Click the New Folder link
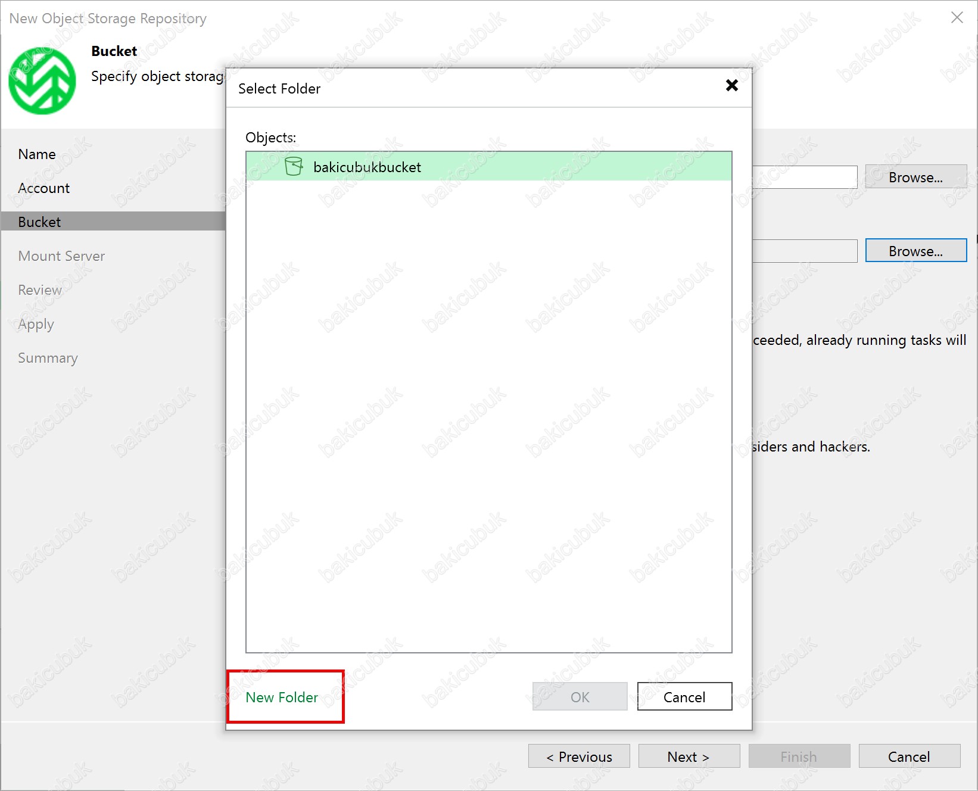 [282, 697]
